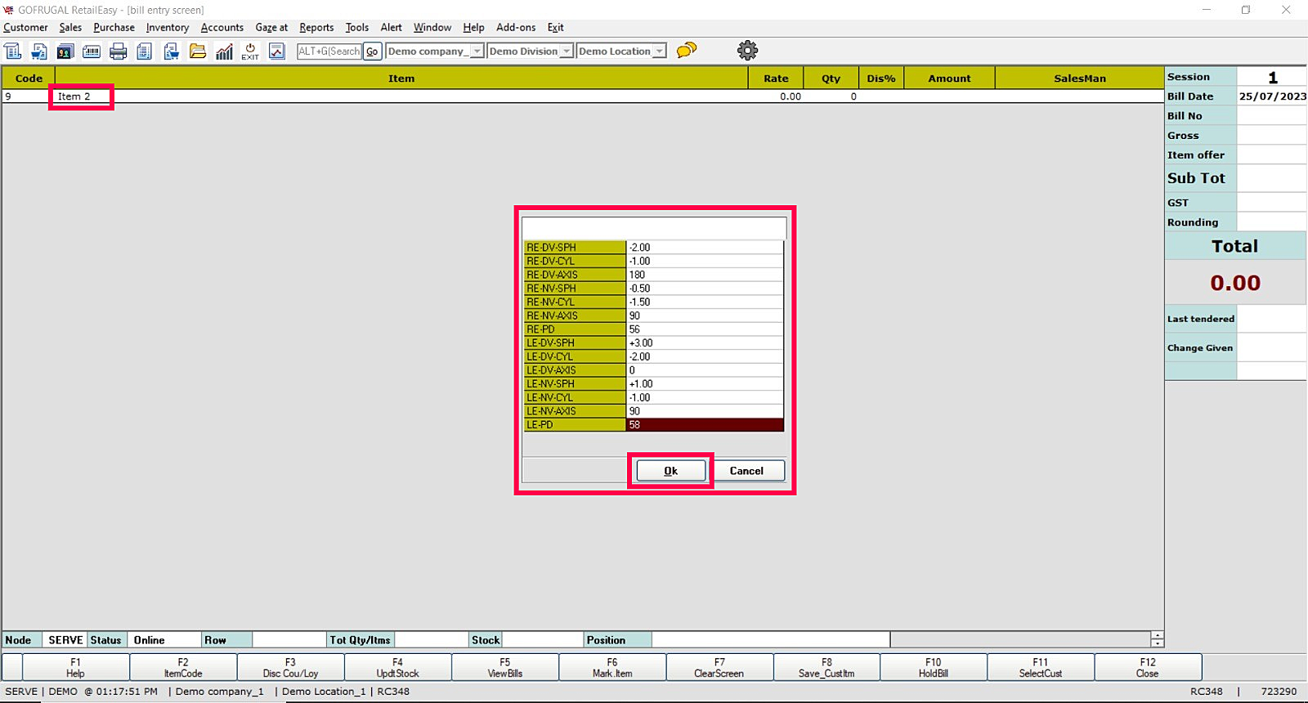
Task: Click the F7 ClearScreen button
Action: 719,668
